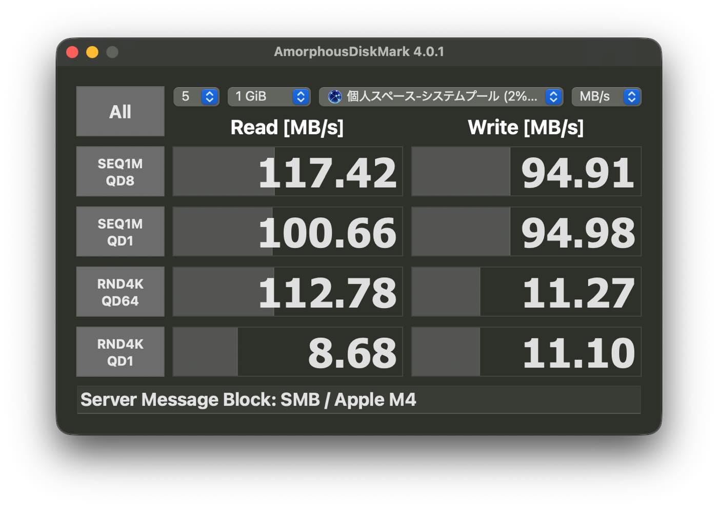Change the MB/s unit dropdown
This screenshot has height=509, width=718.
pyautogui.click(x=606, y=96)
